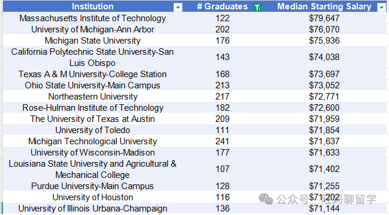The width and height of the screenshot is (389, 215).
Task: Click the Northeastern University graduates count 217
Action: coord(222,97)
